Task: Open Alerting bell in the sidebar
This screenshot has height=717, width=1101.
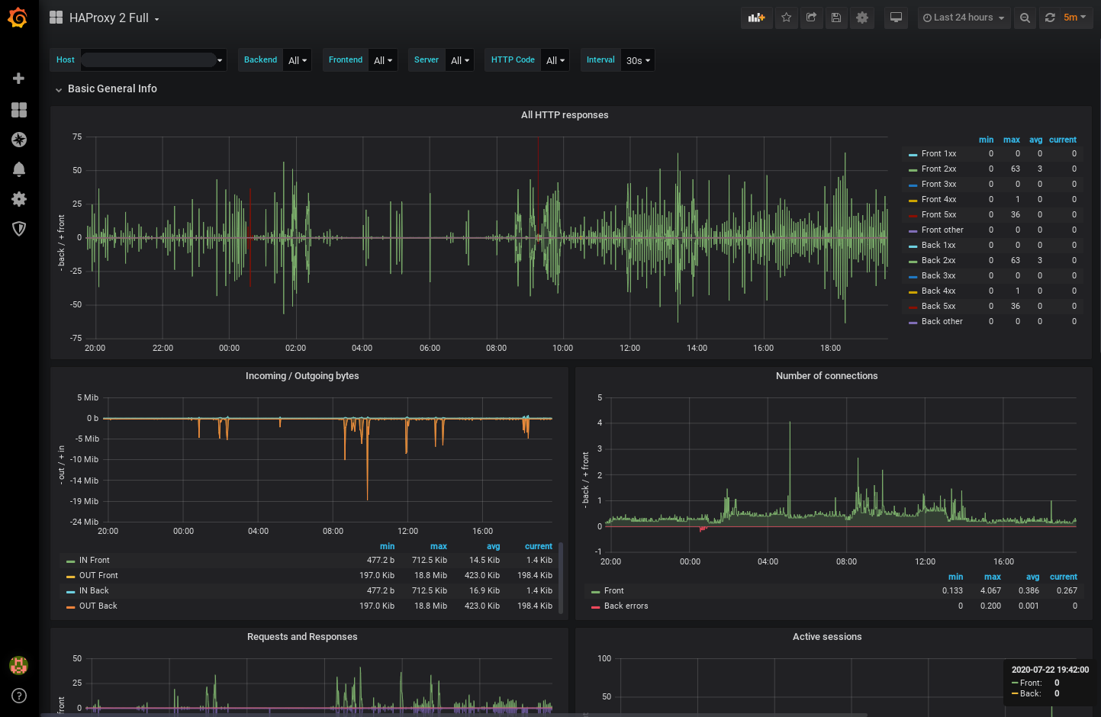Action: click(19, 169)
